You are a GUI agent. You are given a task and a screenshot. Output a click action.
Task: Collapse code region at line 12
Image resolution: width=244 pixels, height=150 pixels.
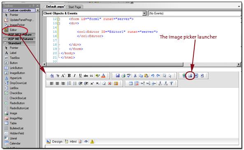[59, 19]
